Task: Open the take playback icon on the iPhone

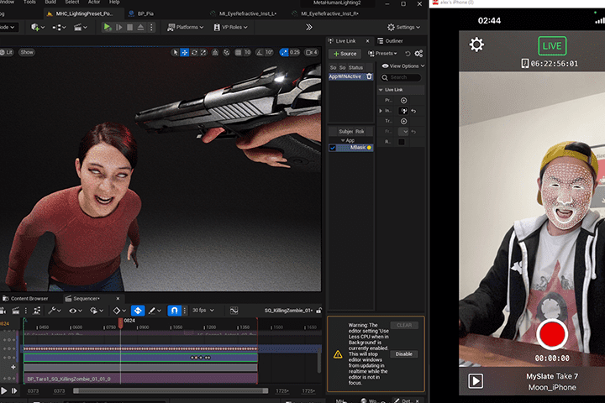Action: click(x=476, y=381)
